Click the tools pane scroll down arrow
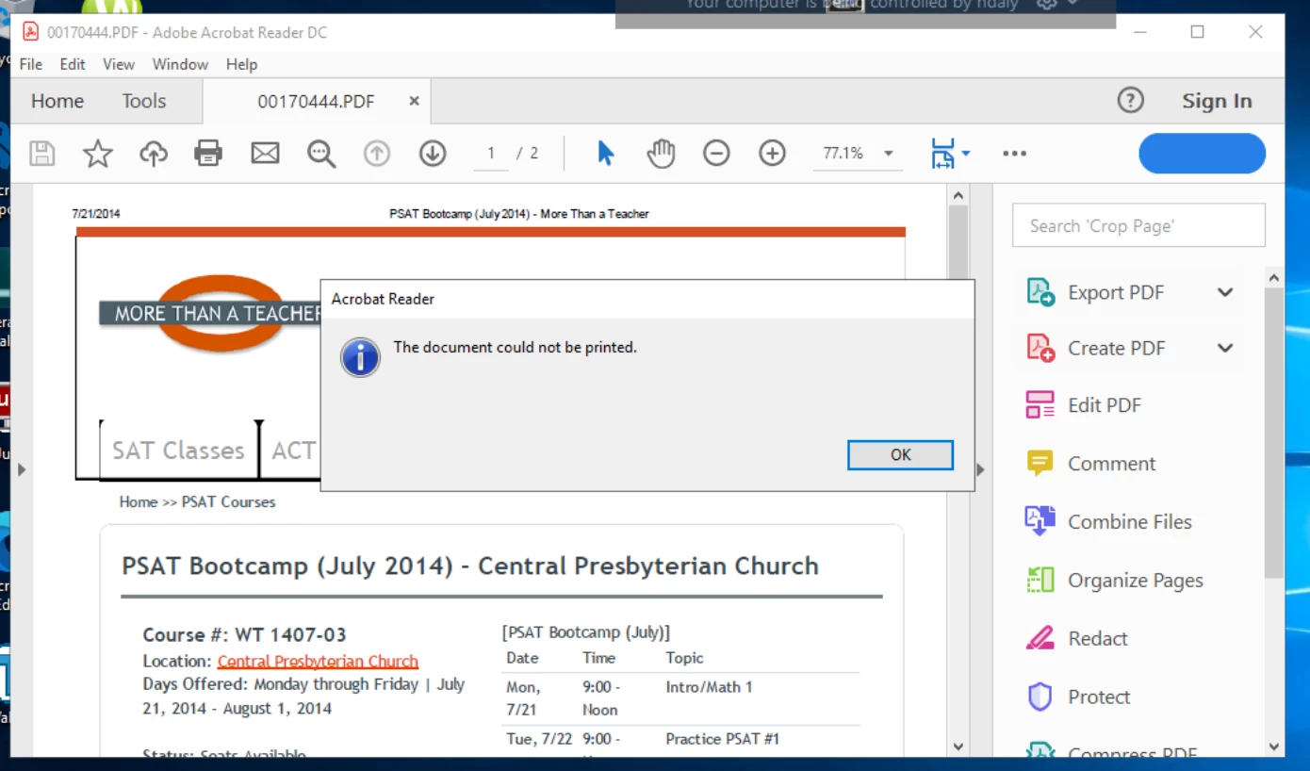 click(1274, 746)
